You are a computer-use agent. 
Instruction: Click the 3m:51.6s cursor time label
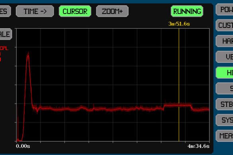(x=179, y=24)
